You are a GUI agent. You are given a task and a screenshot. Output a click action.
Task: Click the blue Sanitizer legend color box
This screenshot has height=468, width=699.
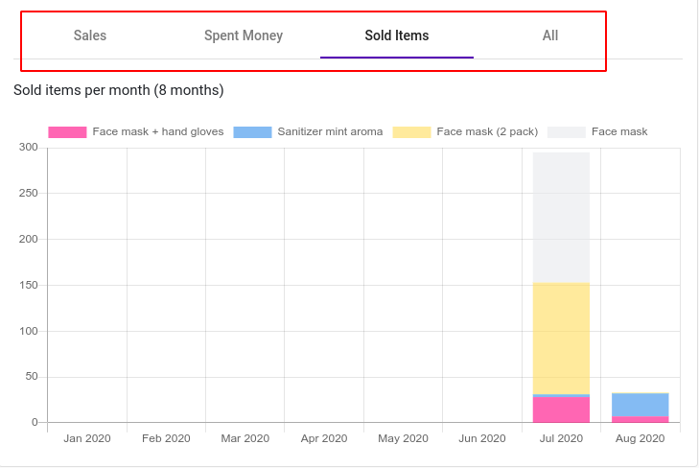coord(252,132)
